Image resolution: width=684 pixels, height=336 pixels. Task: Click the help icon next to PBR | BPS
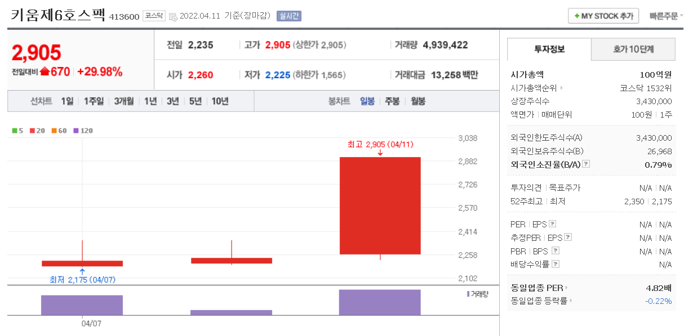[x=556, y=251]
